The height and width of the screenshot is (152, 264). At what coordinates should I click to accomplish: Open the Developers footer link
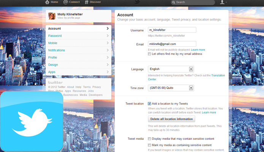pyautogui.click(x=96, y=95)
